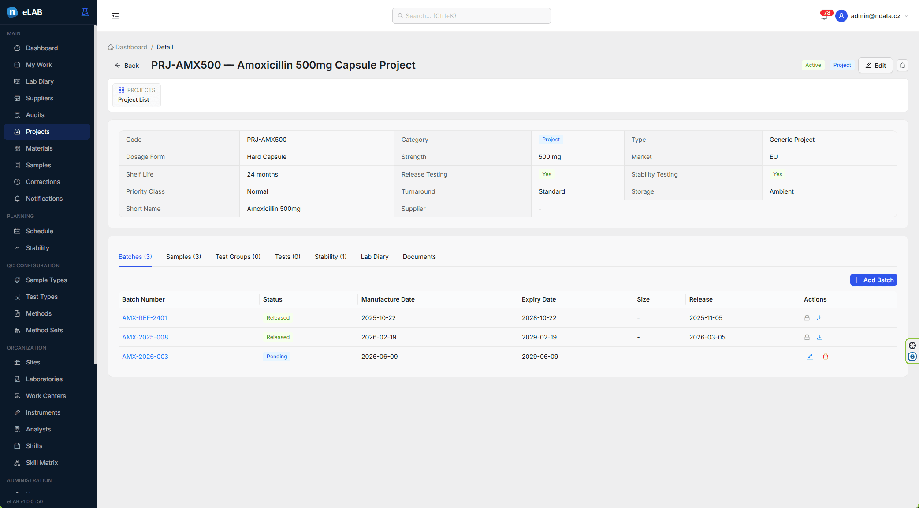Click download icon for batch AMX-REF-2401
This screenshot has height=508, width=919.
point(820,318)
